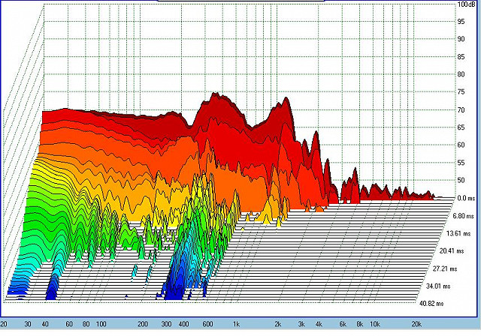Click the 80 frequency axis label

[x=86, y=324]
